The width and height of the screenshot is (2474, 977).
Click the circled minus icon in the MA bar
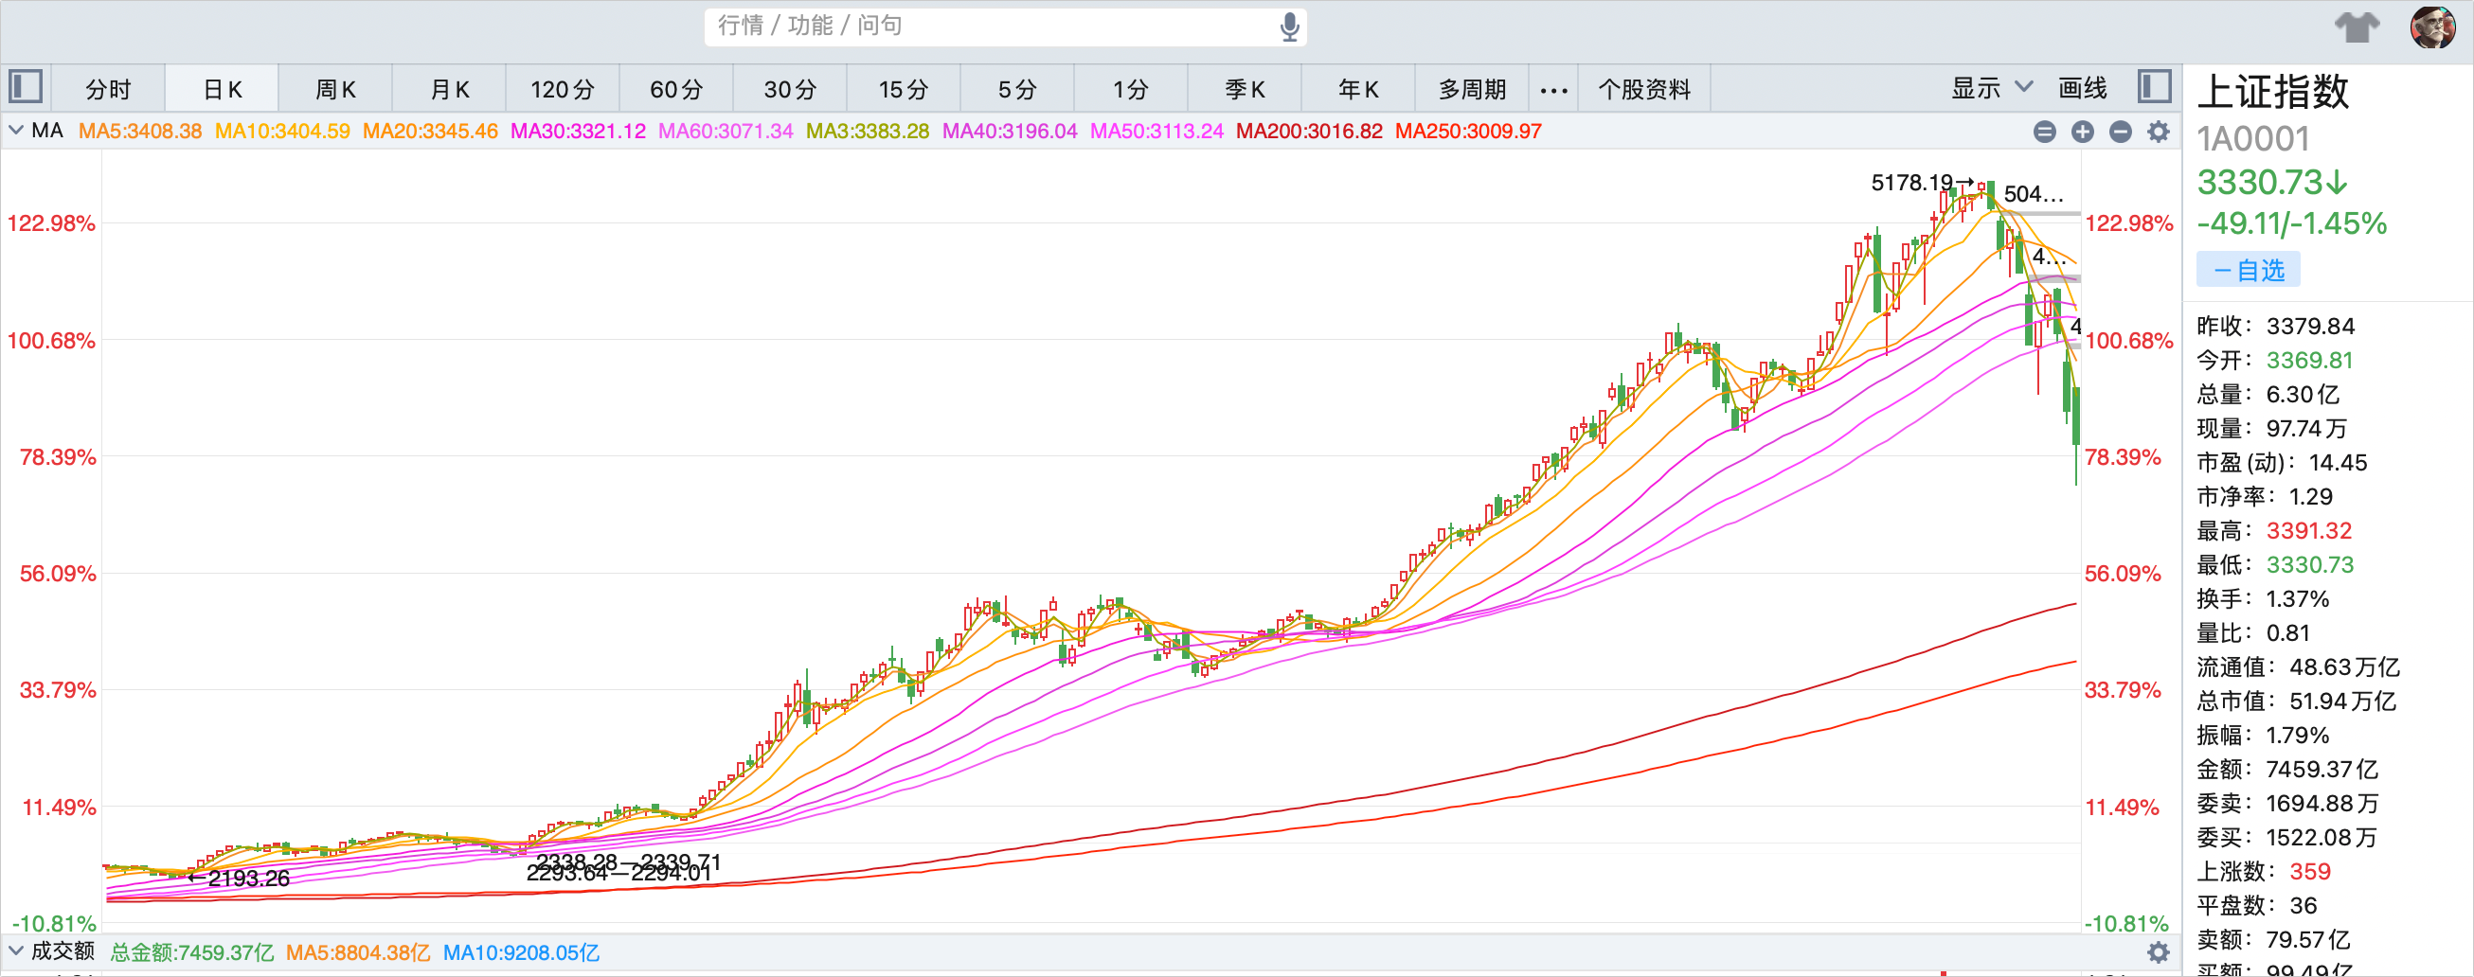click(x=2121, y=132)
